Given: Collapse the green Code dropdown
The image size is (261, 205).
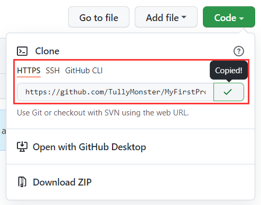Looking at the screenshot, I should click(229, 17).
